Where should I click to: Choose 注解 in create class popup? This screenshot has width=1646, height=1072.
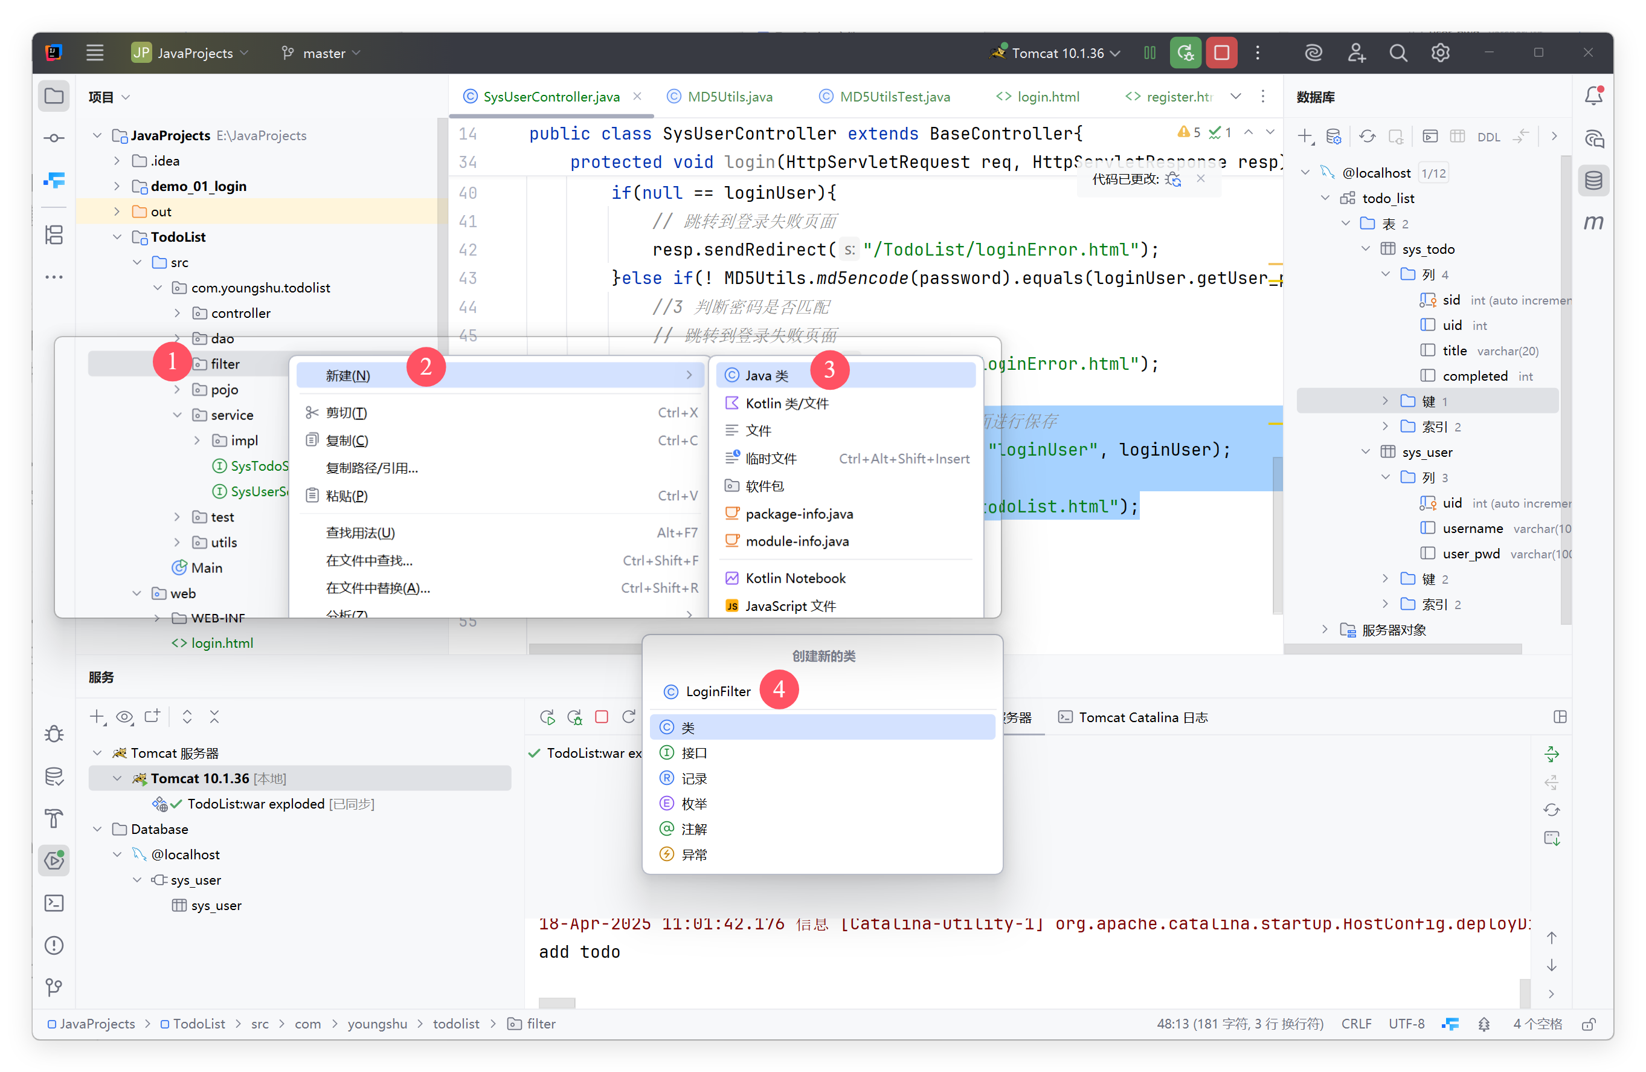click(x=821, y=829)
